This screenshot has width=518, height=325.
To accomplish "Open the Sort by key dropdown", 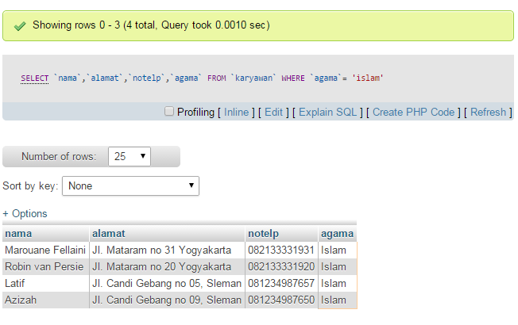I will coord(130,186).
